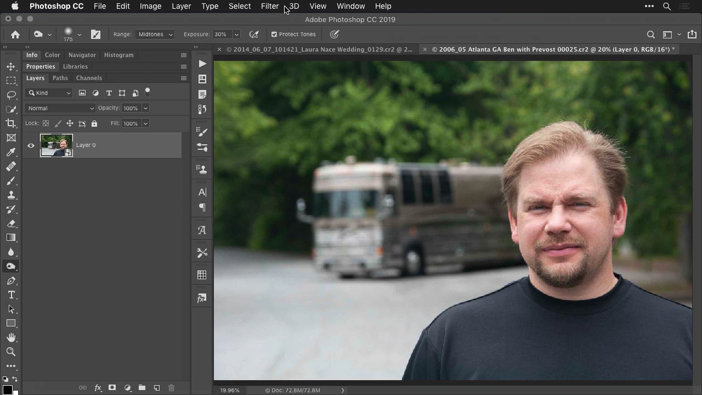Enable airbrush-style build-up effect
The image size is (702, 395).
pos(254,34)
